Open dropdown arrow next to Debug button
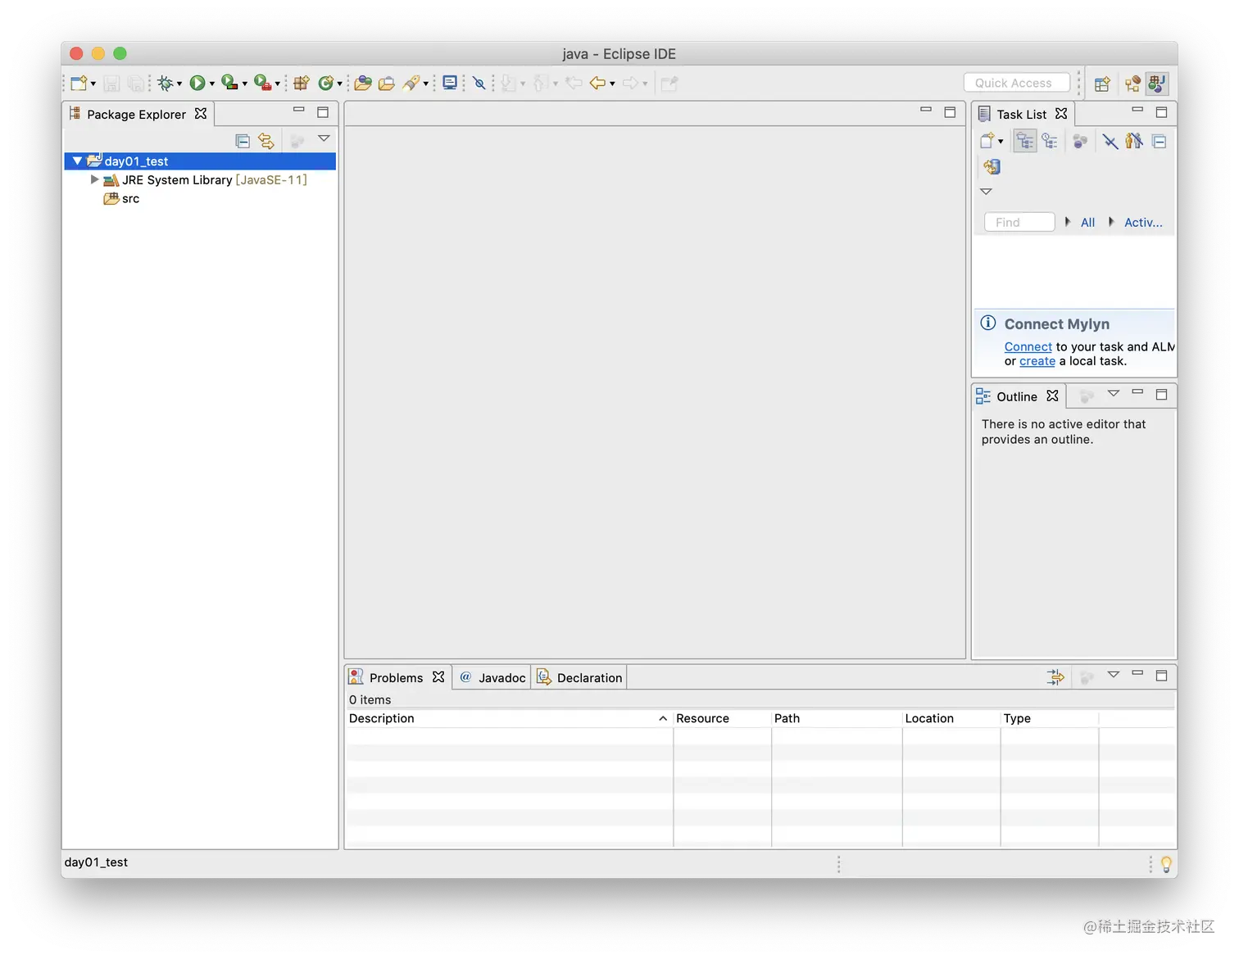The image size is (1239, 959). (x=179, y=84)
